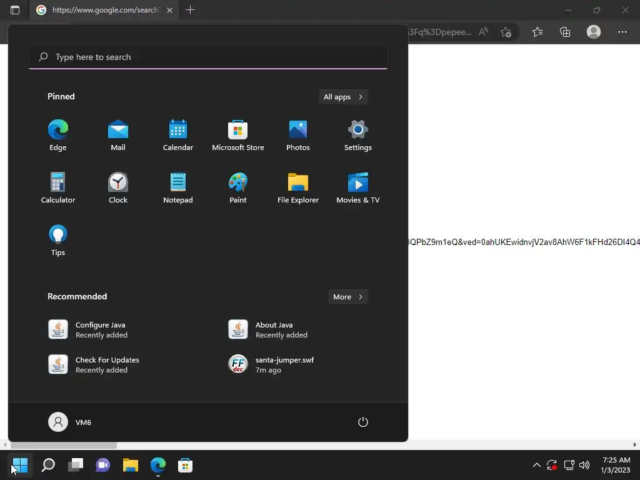Show hidden system tray icons
This screenshot has height=480, width=640.
pos(537,465)
